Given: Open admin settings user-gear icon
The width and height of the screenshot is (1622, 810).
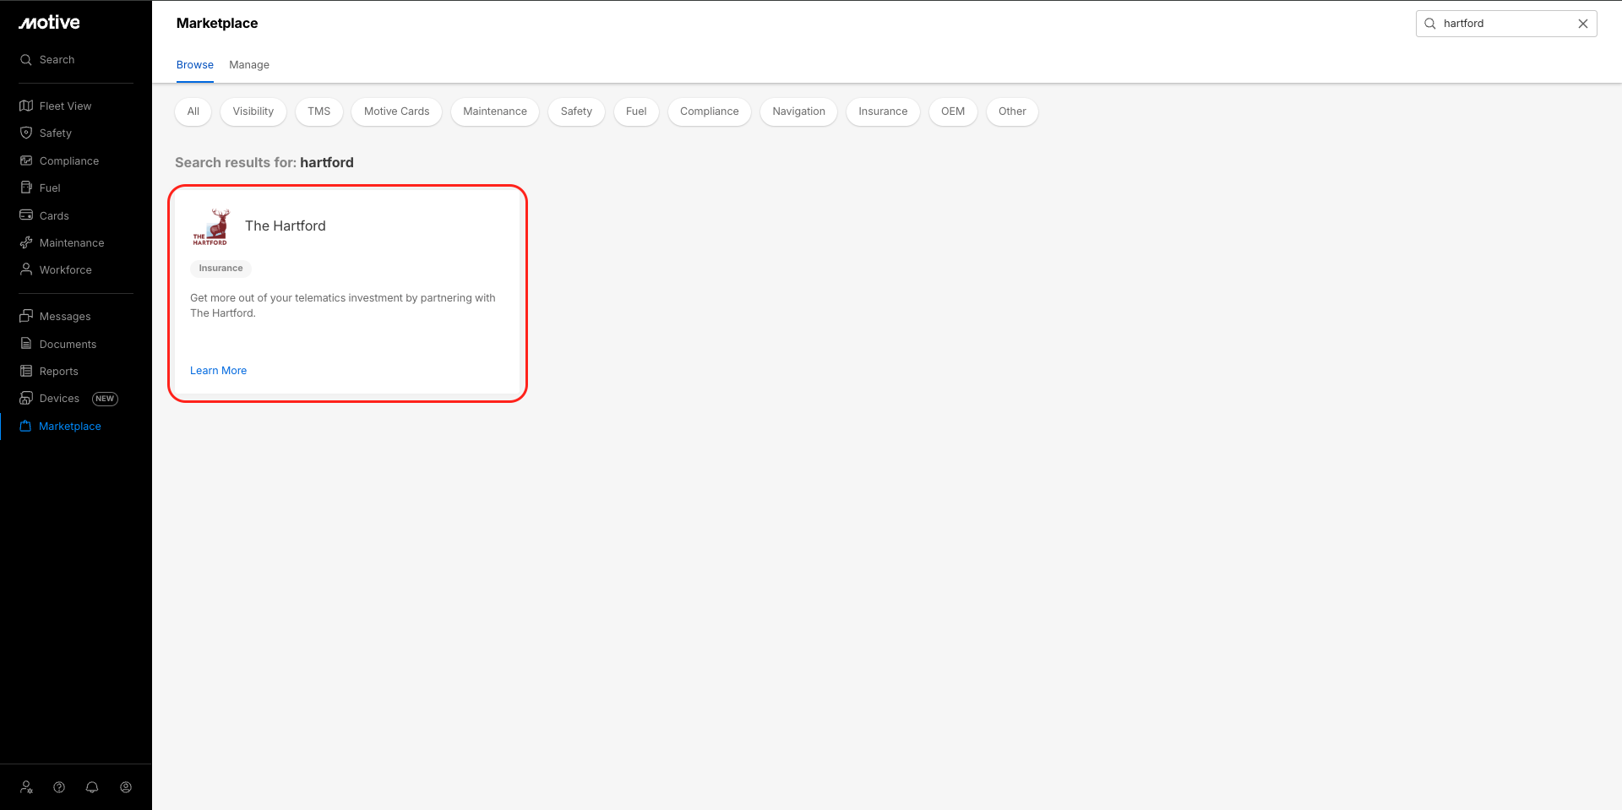Looking at the screenshot, I should pos(26,787).
